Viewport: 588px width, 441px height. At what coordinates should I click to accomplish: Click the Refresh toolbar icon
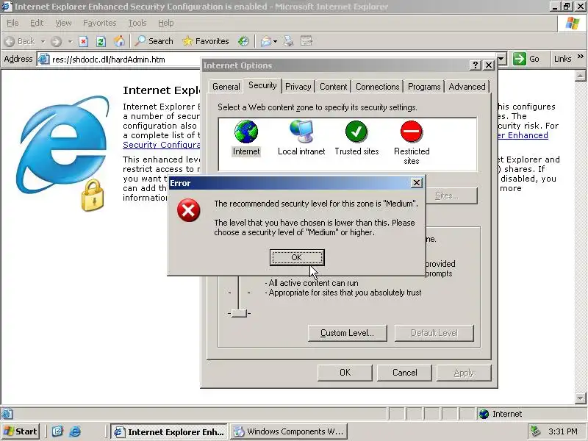(x=101, y=41)
